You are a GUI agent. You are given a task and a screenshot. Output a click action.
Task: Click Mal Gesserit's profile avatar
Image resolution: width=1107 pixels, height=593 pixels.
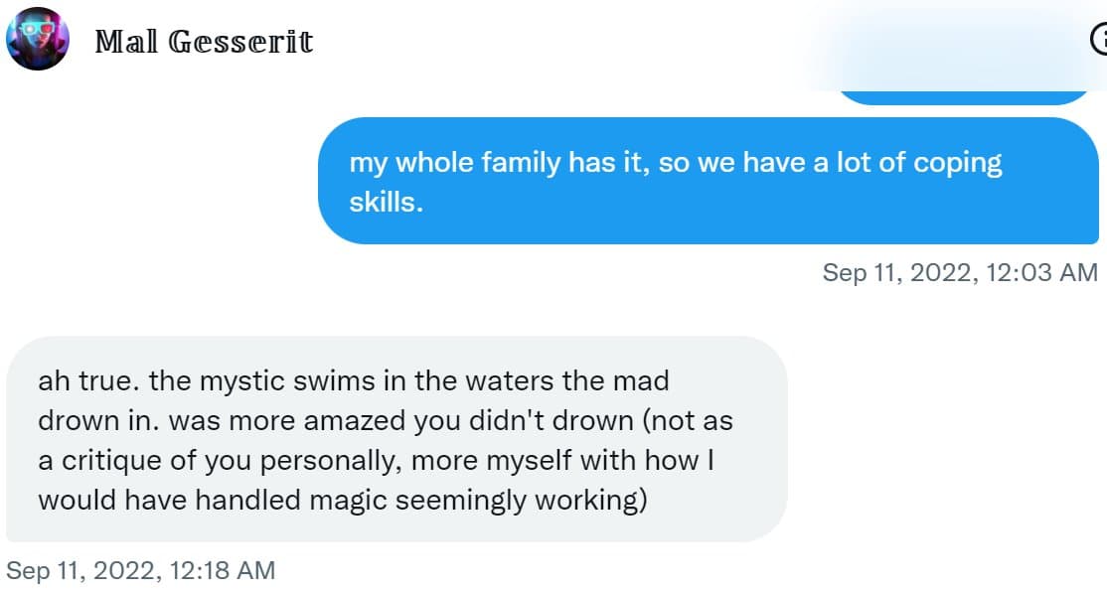pyautogui.click(x=37, y=40)
